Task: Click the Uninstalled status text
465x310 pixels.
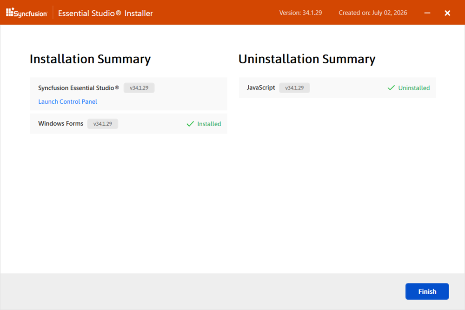Action: [414, 88]
